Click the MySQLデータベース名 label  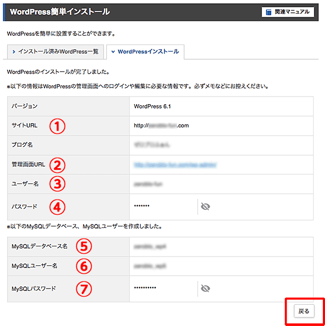pyautogui.click(x=40, y=246)
